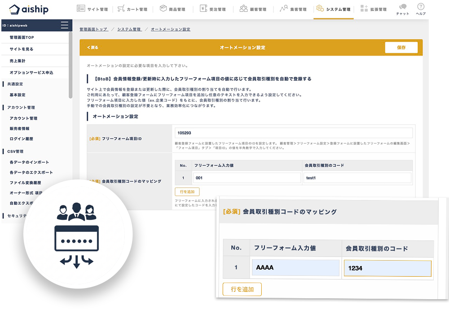Click the aiship logo
Screen dimensions: 449x314
[29, 9]
